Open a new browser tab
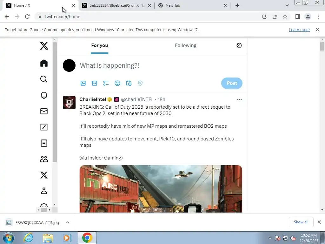The height and width of the screenshot is (244, 325). pyautogui.click(x=237, y=6)
